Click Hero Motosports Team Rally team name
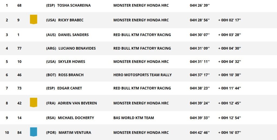The image size is (277, 140). (142, 75)
